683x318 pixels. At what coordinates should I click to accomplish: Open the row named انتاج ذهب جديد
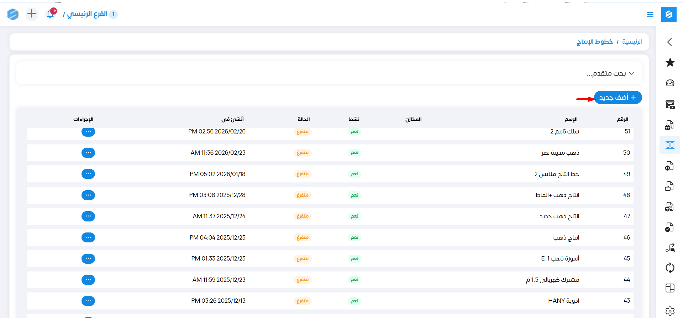559,216
